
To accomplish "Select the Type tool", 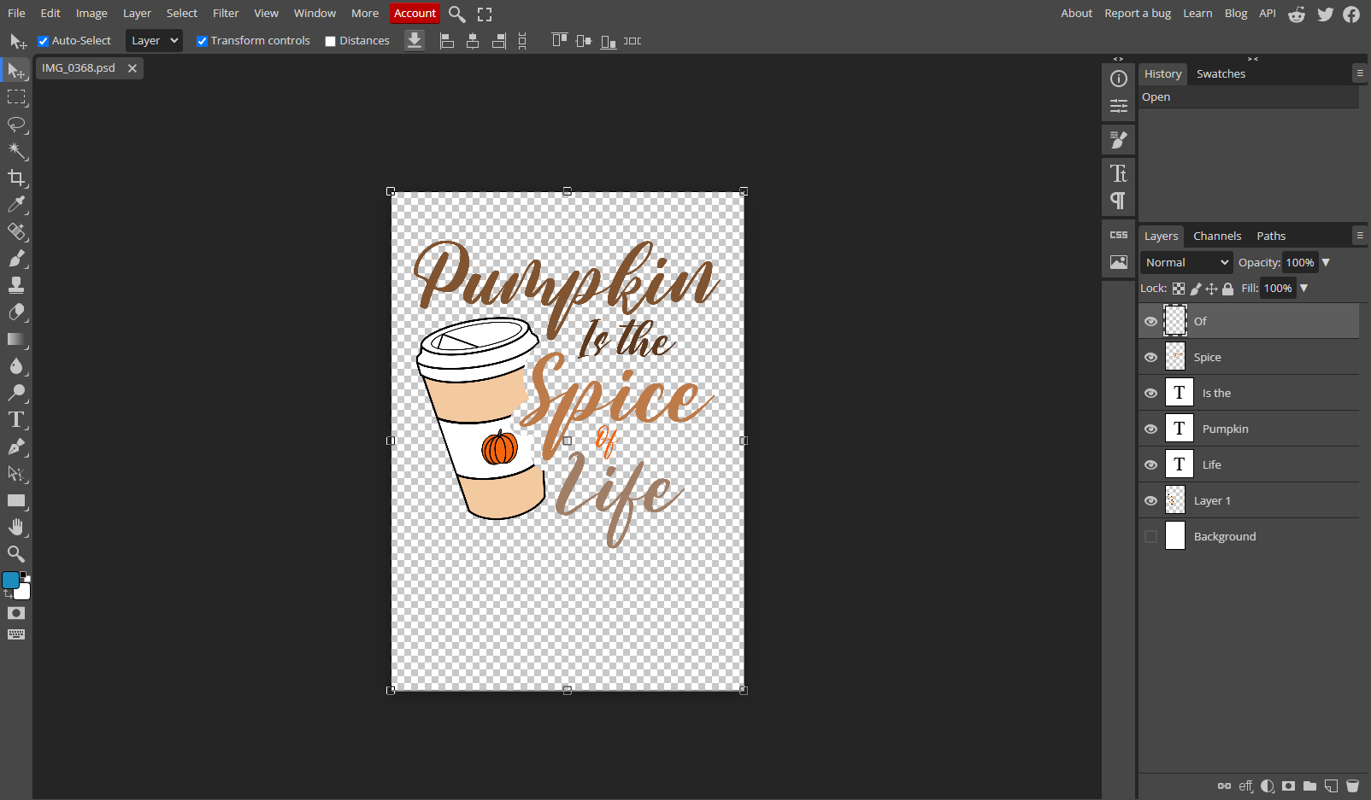I will [16, 419].
